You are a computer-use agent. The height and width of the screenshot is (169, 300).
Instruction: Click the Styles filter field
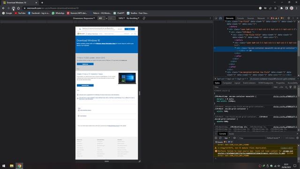click(x=243, y=87)
